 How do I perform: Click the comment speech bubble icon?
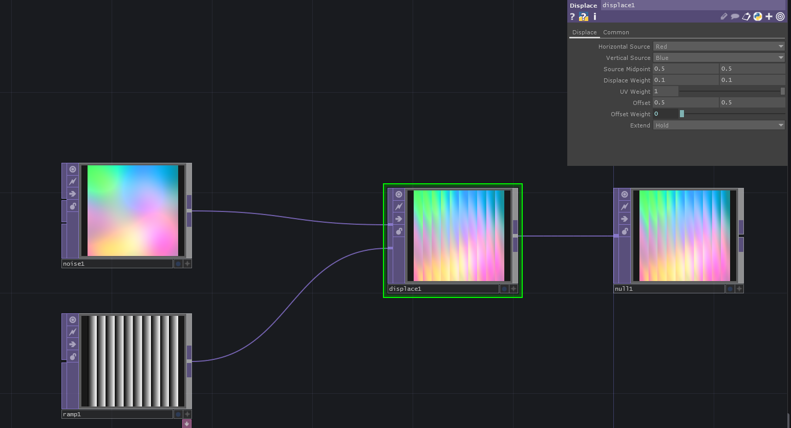tap(735, 17)
